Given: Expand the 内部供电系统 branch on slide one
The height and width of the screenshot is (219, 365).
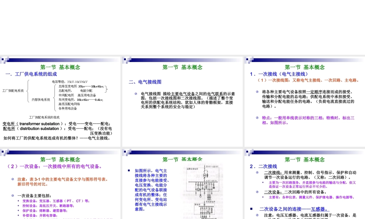Looking at the screenshot, I should (x=40, y=100).
